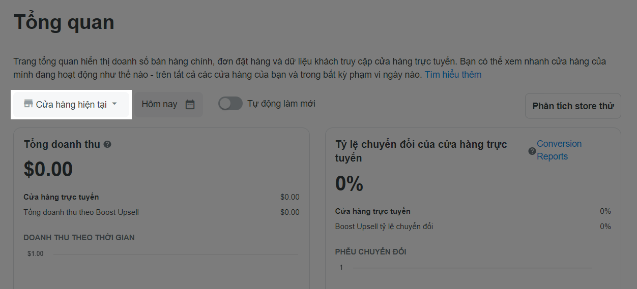
Task: Open the Tìm hiểu thêm link
Action: [453, 75]
